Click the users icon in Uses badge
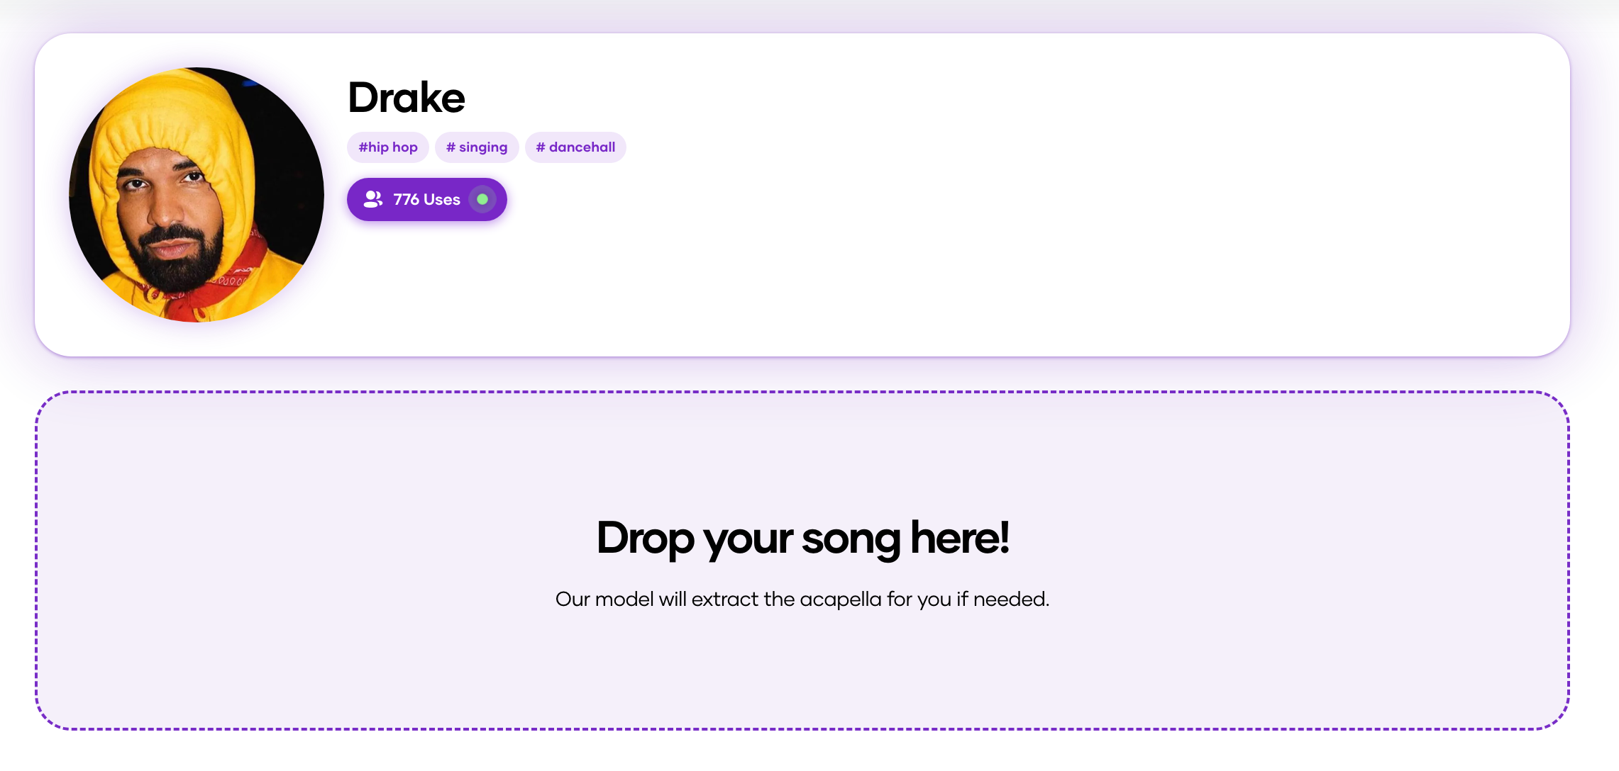Screen dimensions: 1619x771 [373, 199]
